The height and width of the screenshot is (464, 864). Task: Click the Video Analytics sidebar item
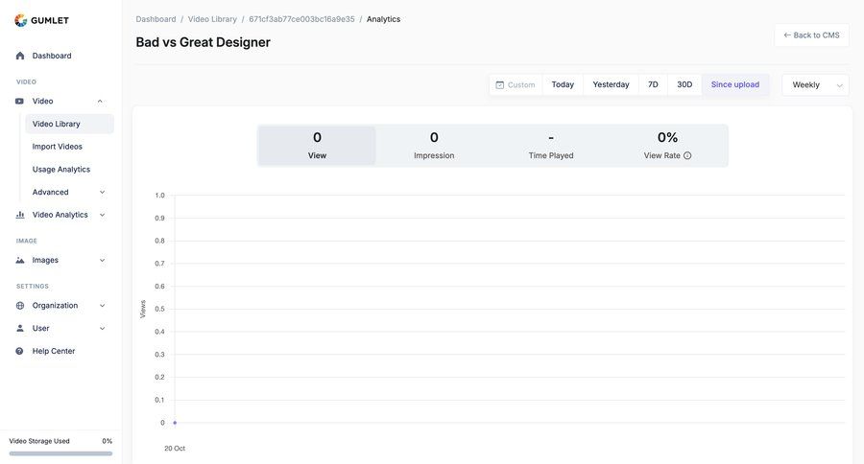(x=60, y=215)
